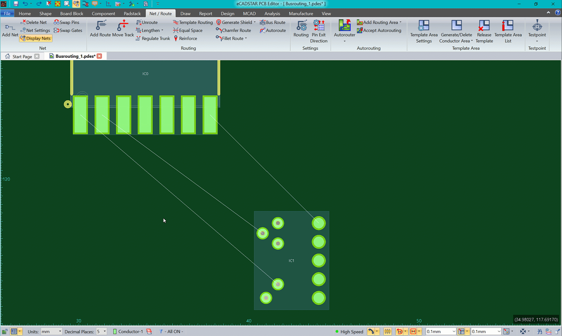Viewport: 562px width, 336px height.
Task: Expand the Fillet Route dropdown arrow
Action: 246,39
